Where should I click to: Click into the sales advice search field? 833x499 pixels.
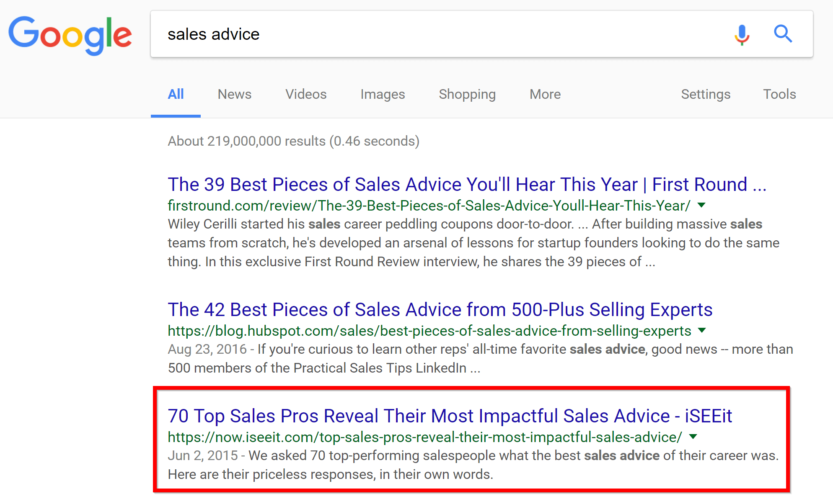[440, 34]
